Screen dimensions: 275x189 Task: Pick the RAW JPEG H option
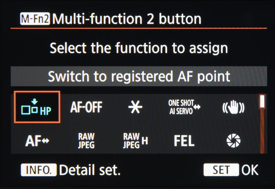tap(135, 141)
